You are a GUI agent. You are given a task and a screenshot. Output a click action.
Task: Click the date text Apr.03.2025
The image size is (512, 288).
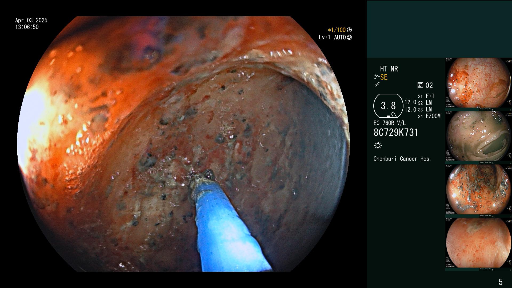click(31, 20)
